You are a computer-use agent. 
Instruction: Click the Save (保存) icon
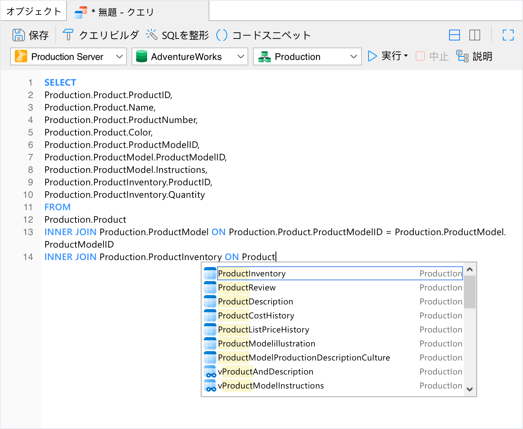pyautogui.click(x=18, y=35)
